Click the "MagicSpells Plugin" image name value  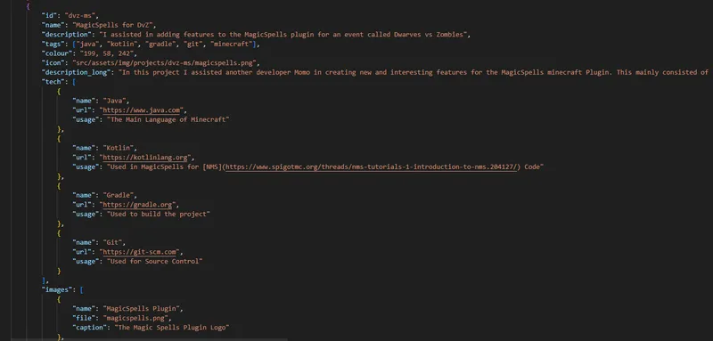(142, 309)
